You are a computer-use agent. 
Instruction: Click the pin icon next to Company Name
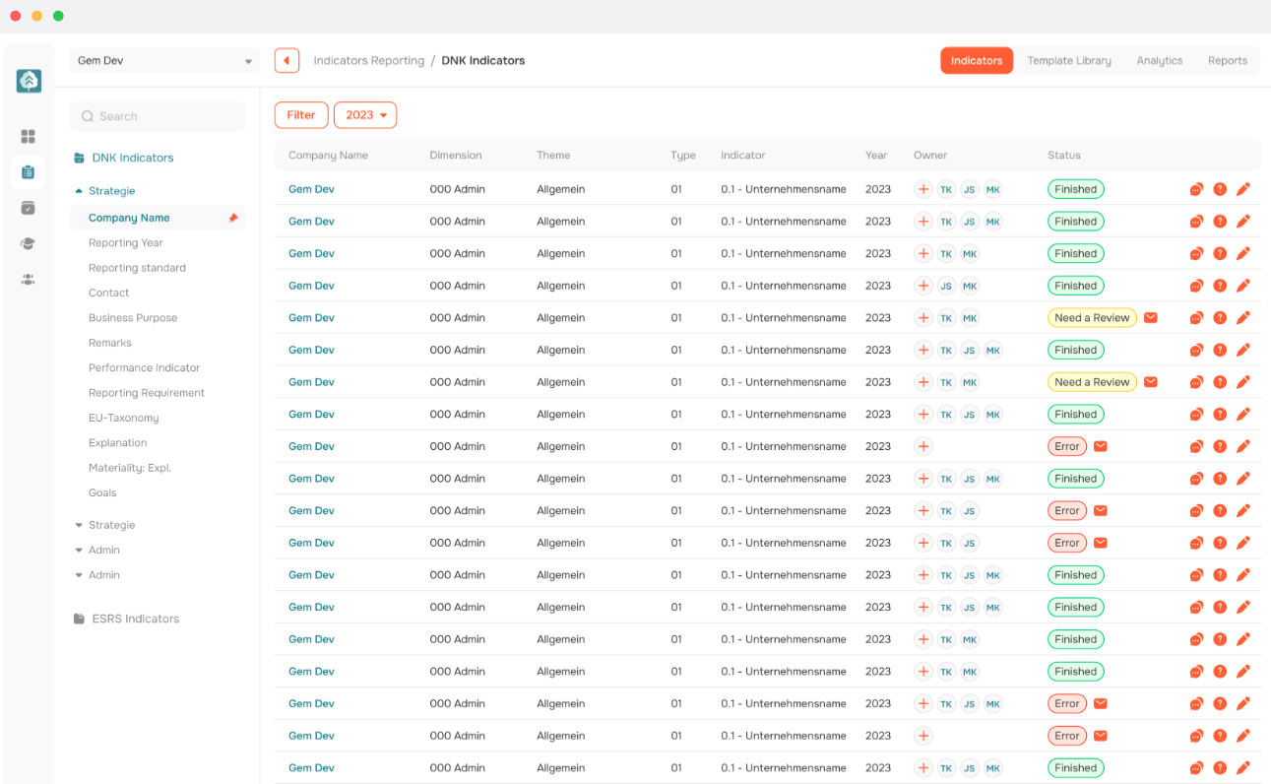tap(233, 219)
